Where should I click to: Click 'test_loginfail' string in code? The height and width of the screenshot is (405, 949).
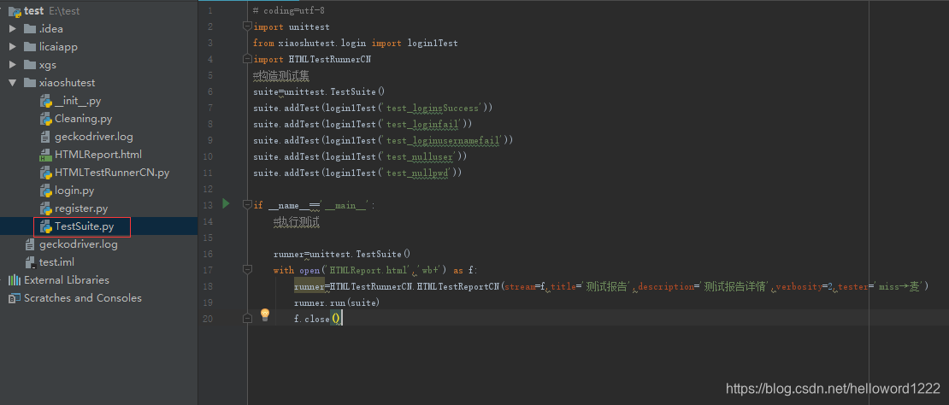coord(422,125)
